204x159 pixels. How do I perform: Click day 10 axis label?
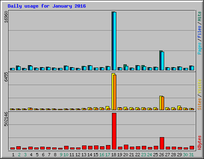[66, 155]
